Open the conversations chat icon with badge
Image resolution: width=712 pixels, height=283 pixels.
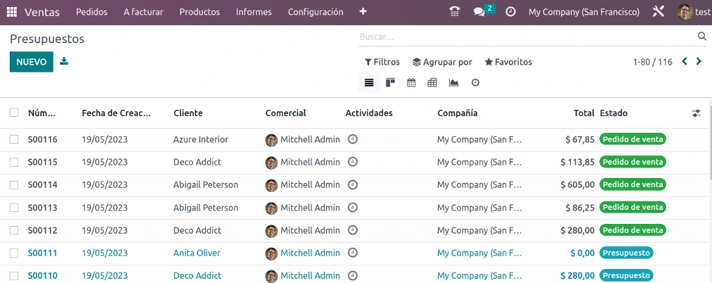[483, 11]
